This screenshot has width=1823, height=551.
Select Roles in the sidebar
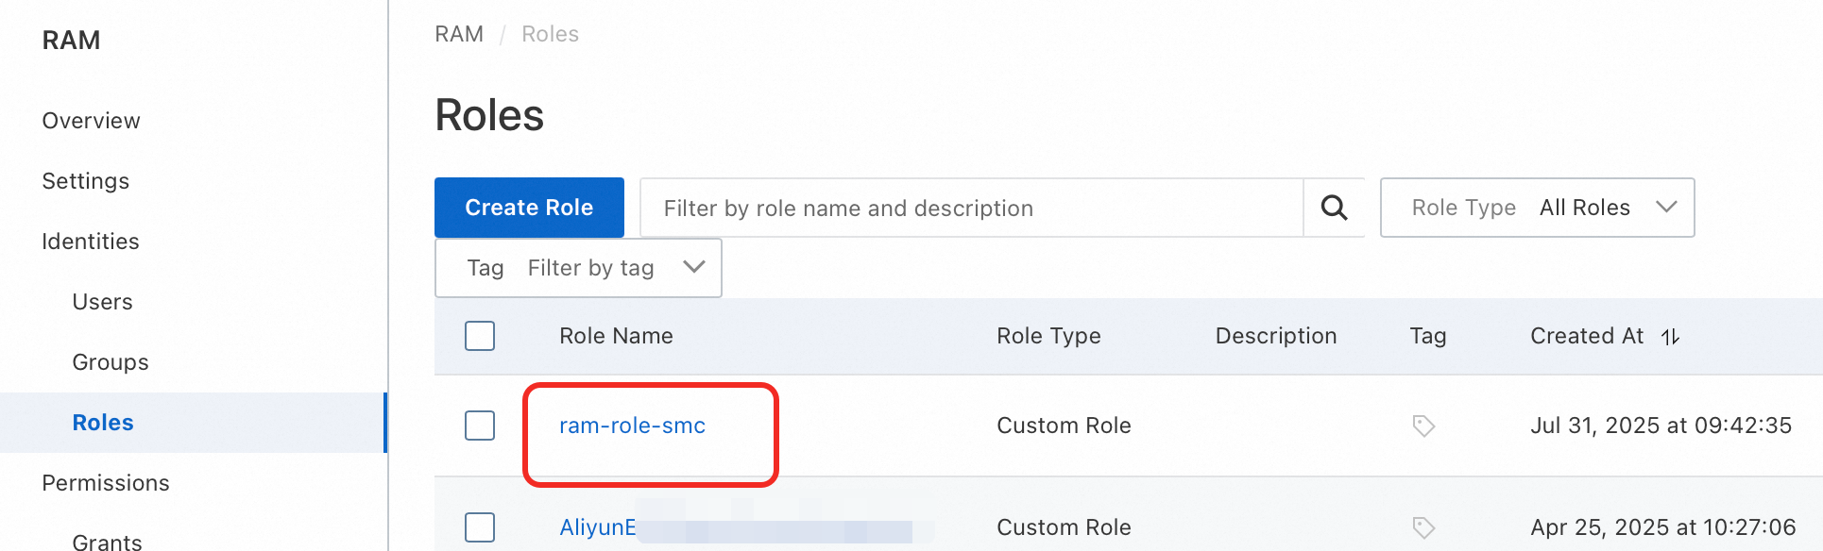tap(103, 423)
